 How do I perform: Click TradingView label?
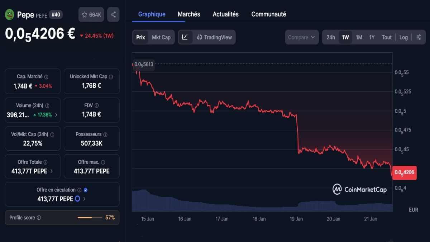click(218, 37)
